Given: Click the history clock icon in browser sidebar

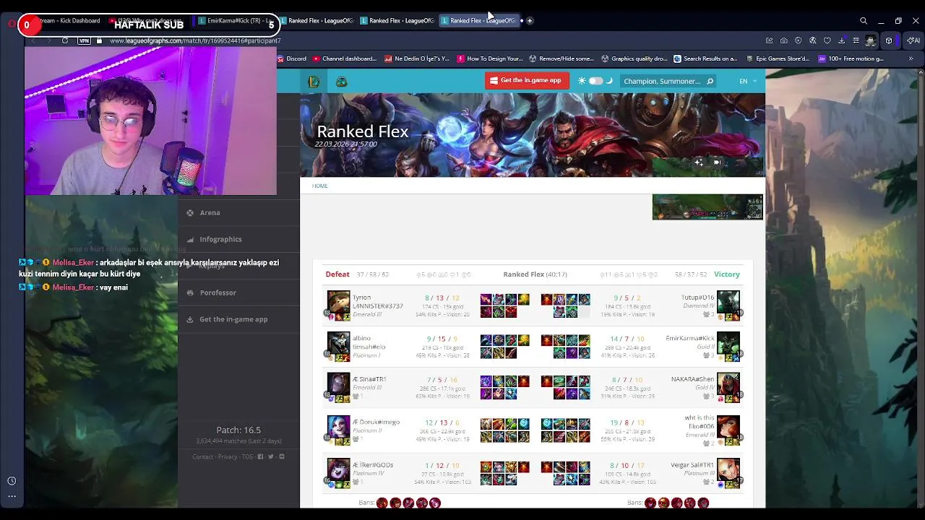Looking at the screenshot, I should point(12,481).
